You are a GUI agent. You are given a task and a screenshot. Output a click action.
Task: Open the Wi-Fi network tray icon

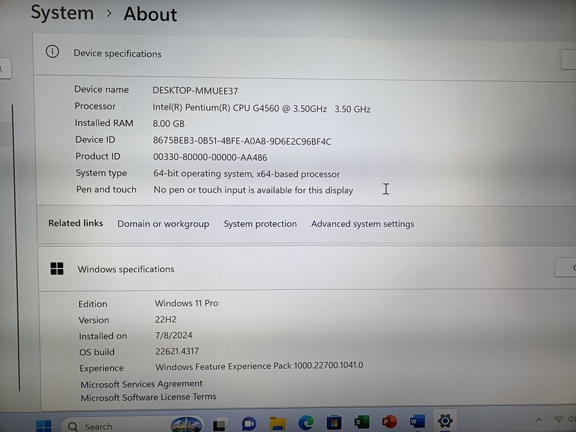coord(558,419)
